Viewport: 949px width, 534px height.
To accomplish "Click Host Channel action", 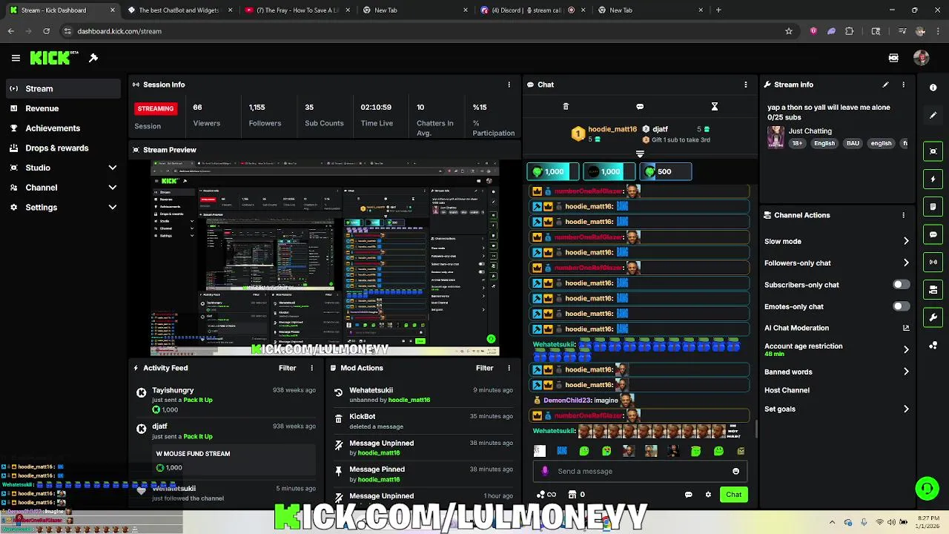I will click(787, 390).
